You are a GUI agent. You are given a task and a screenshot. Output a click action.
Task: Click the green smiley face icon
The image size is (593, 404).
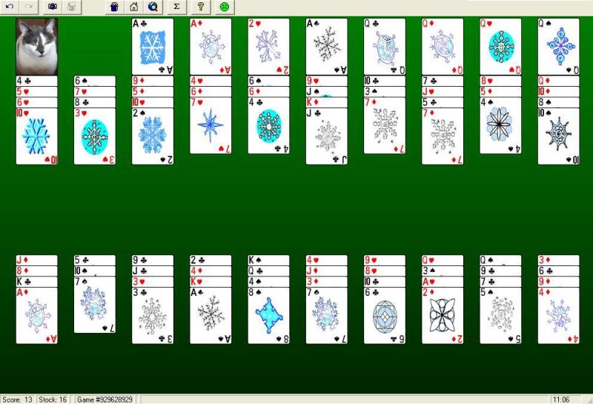[x=224, y=7]
